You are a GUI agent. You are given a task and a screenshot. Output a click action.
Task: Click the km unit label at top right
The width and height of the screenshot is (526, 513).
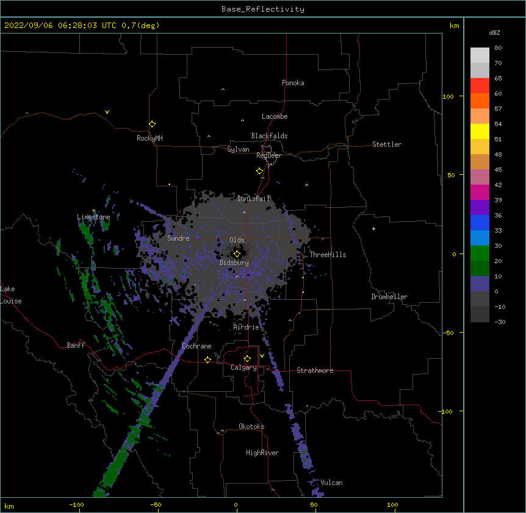pyautogui.click(x=454, y=26)
